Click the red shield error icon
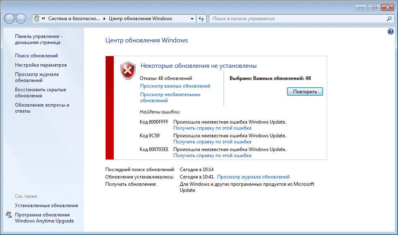398x235 pixels. [128, 70]
